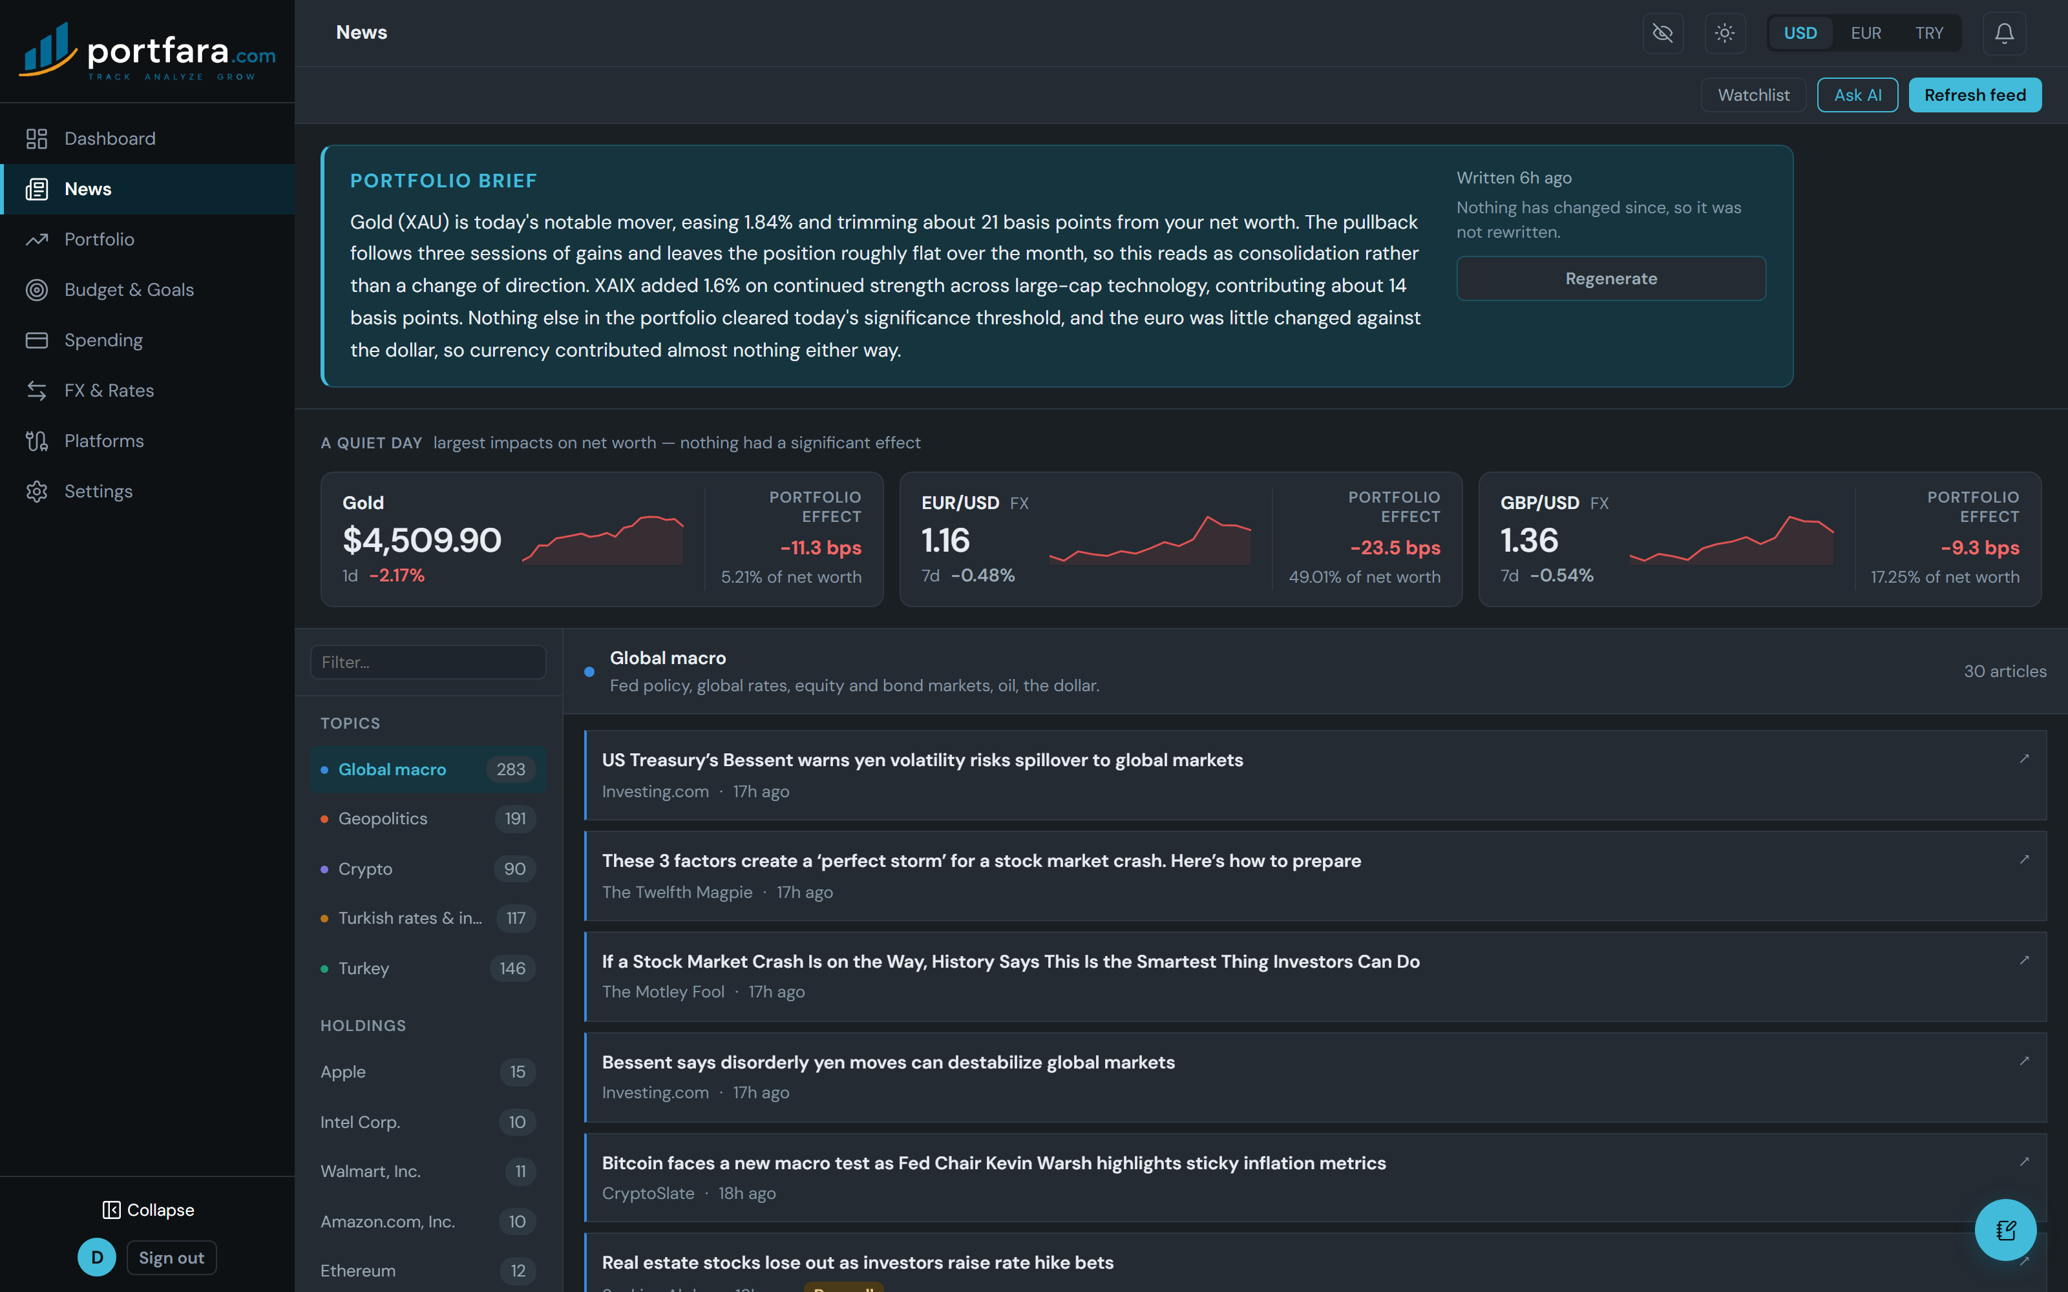The width and height of the screenshot is (2068, 1292).
Task: Open the EUR/USD impact card
Action: point(1181,539)
